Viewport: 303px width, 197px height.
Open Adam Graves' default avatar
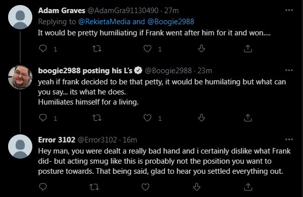pos(20,17)
